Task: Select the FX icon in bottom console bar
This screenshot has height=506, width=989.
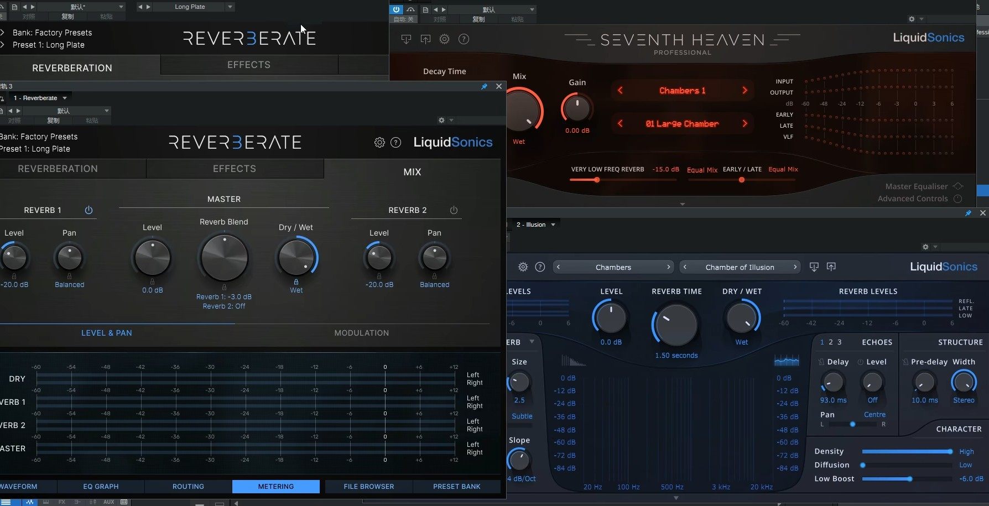Action: (x=63, y=502)
